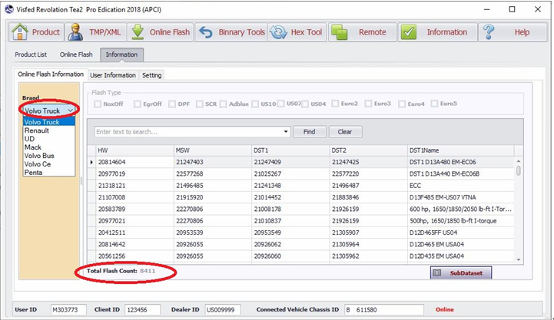
Task: Click the TMP/XML worker icon
Action: tap(75, 32)
